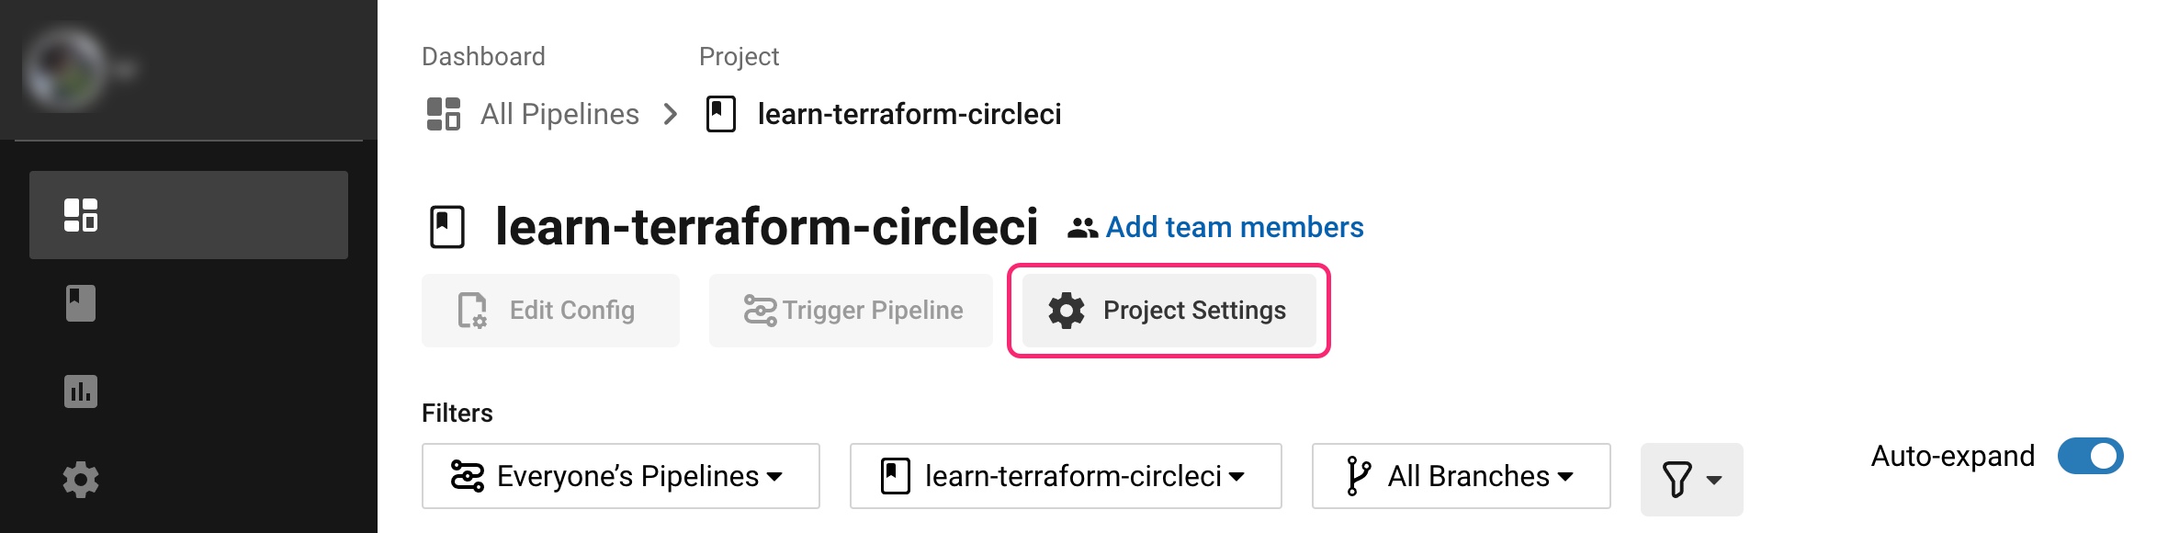The image size is (2168, 533).
Task: Click the pipeline icon inside Trigger Pipeline button
Action: [x=759, y=310]
